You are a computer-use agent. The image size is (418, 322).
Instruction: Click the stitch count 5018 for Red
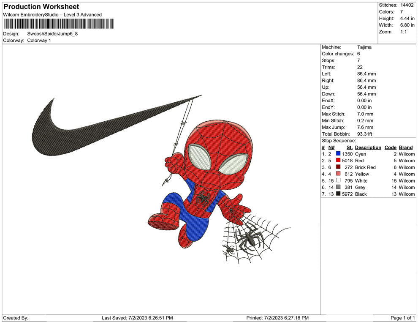[x=347, y=161]
